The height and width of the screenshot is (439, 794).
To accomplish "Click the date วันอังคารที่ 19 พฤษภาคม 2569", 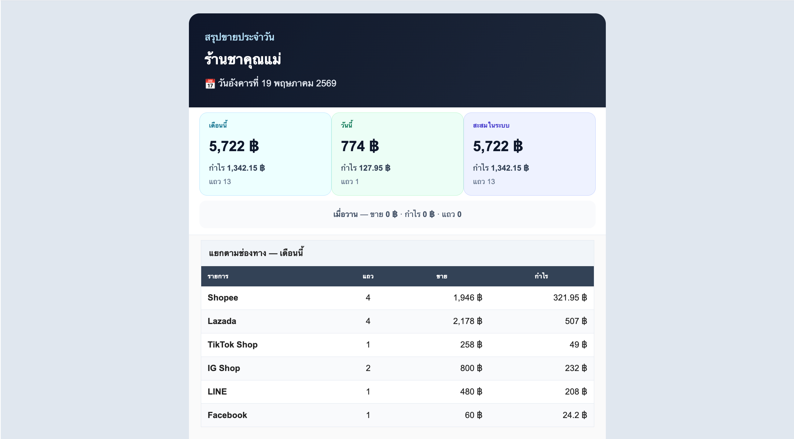I will (277, 84).
